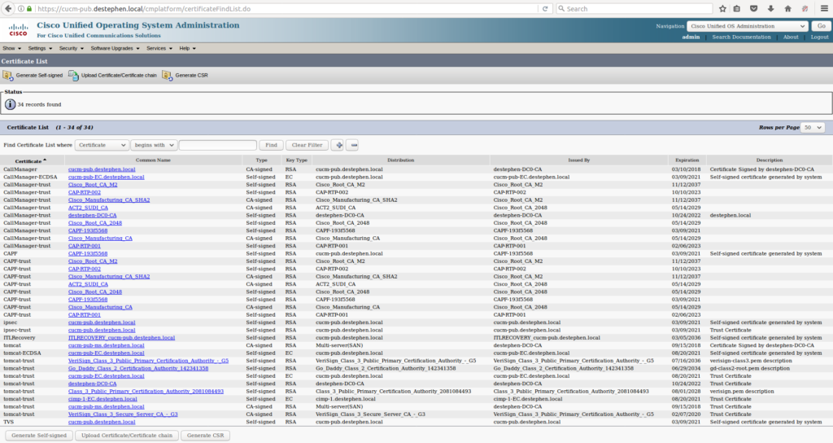
Task: Go to browser home page icon
Action: click(x=787, y=8)
